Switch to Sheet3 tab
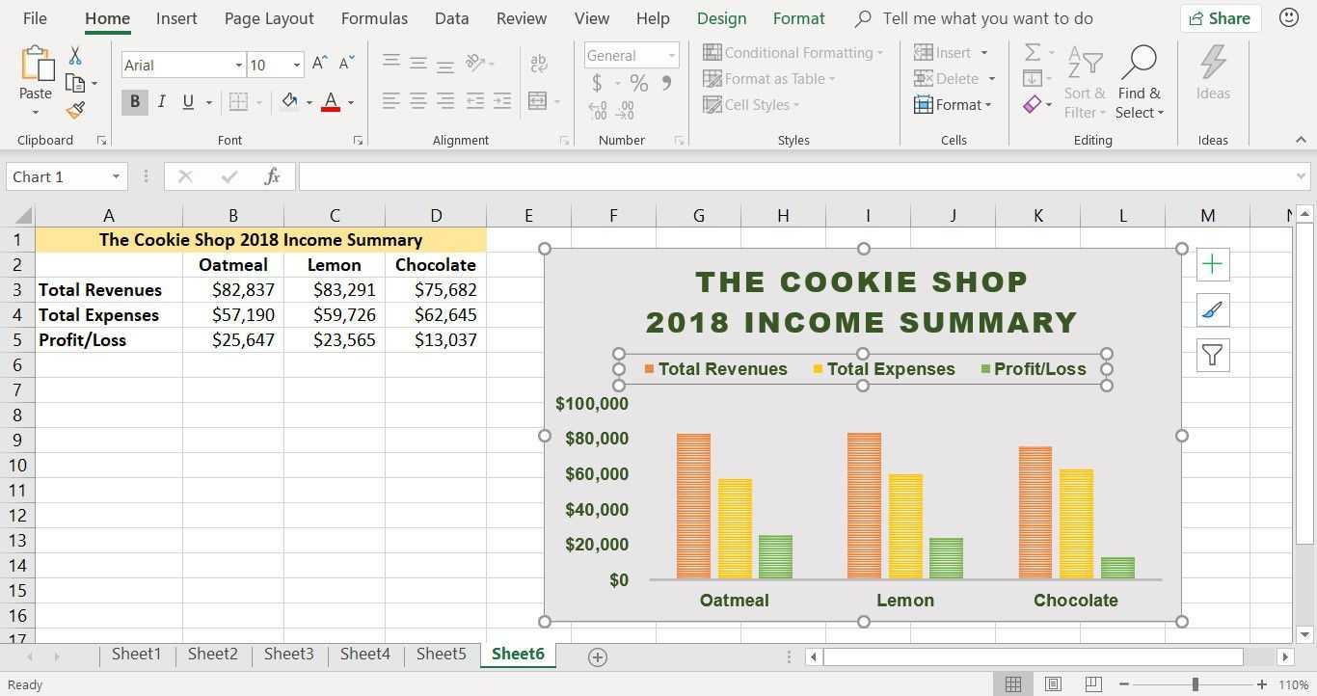The width and height of the screenshot is (1317, 696). coord(288,654)
